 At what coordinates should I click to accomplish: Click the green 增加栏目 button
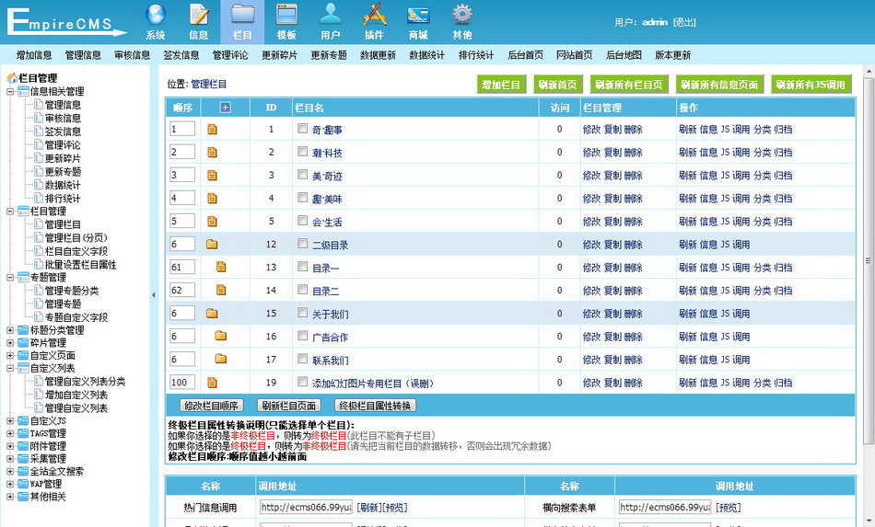[501, 85]
